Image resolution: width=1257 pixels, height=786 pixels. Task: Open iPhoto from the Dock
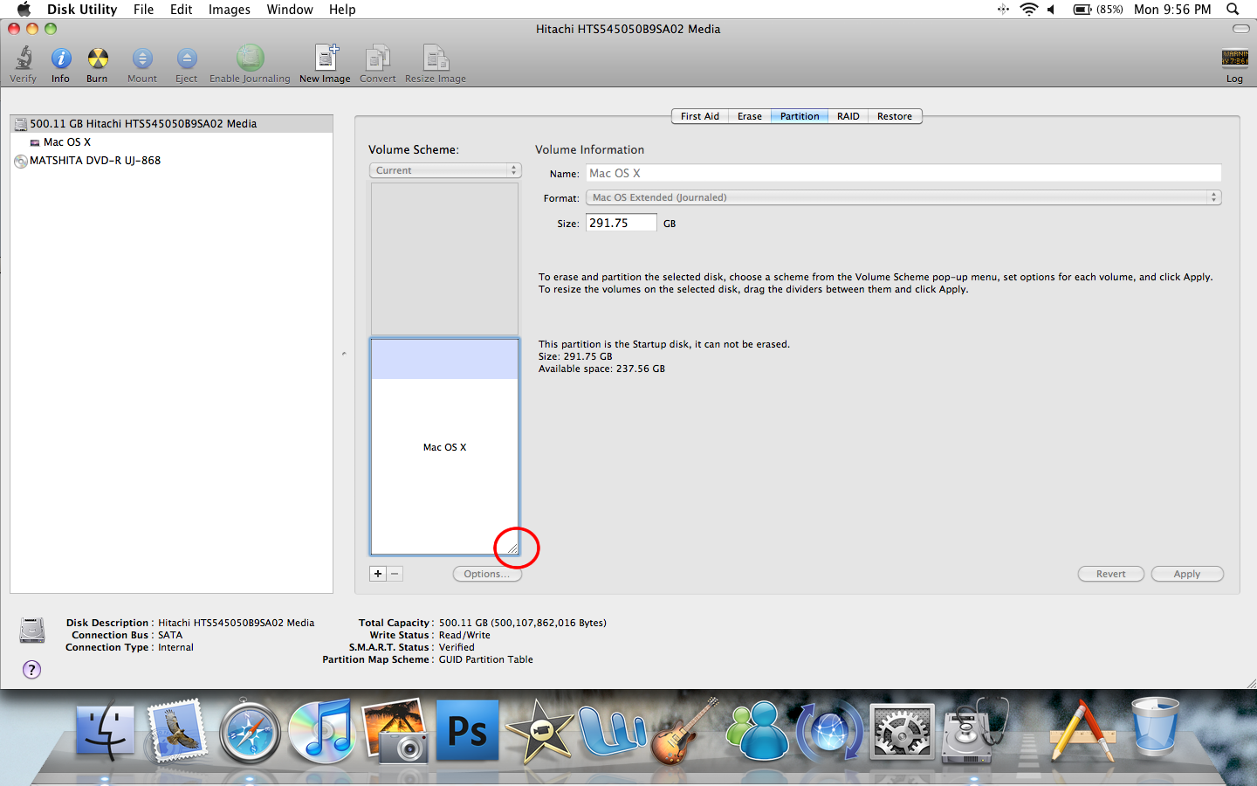395,732
